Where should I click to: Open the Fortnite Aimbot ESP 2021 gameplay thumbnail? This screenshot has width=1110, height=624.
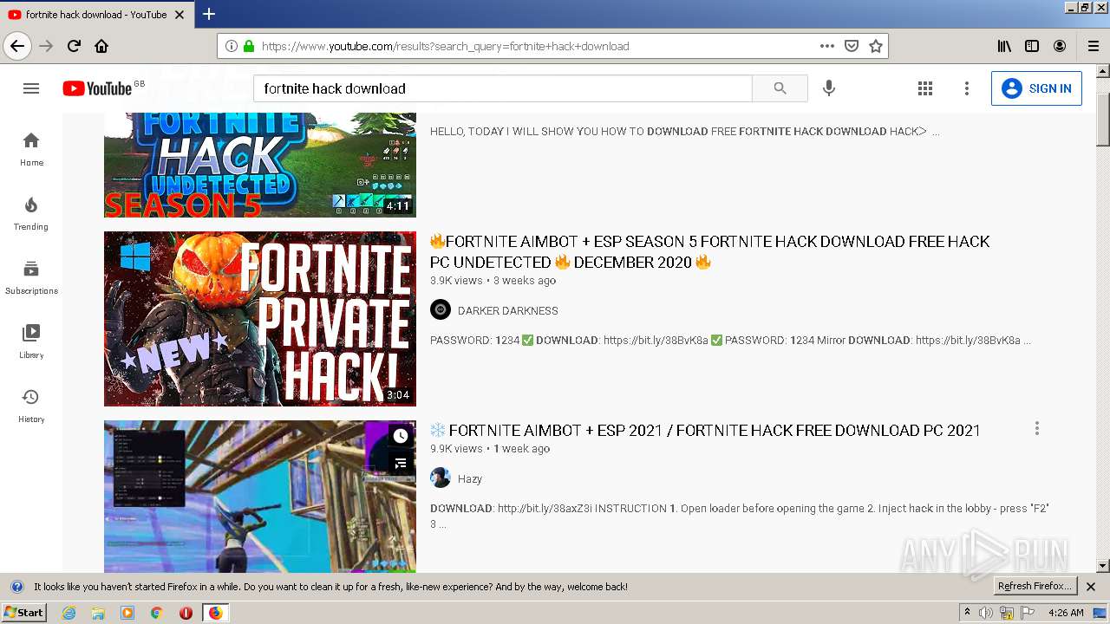pos(260,497)
